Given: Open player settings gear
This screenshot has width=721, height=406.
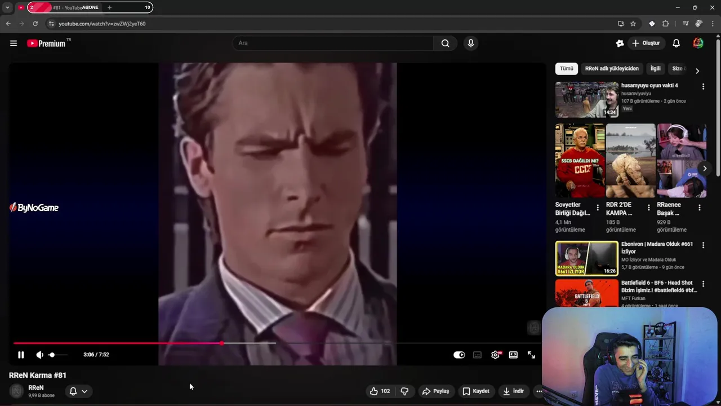Looking at the screenshot, I should click(496, 355).
